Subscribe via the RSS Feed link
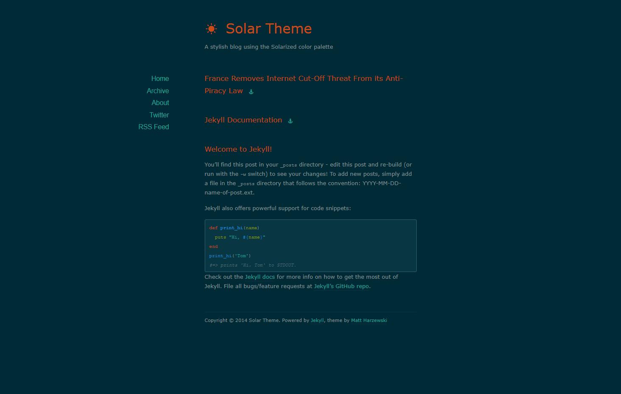The width and height of the screenshot is (621, 394). click(153, 127)
